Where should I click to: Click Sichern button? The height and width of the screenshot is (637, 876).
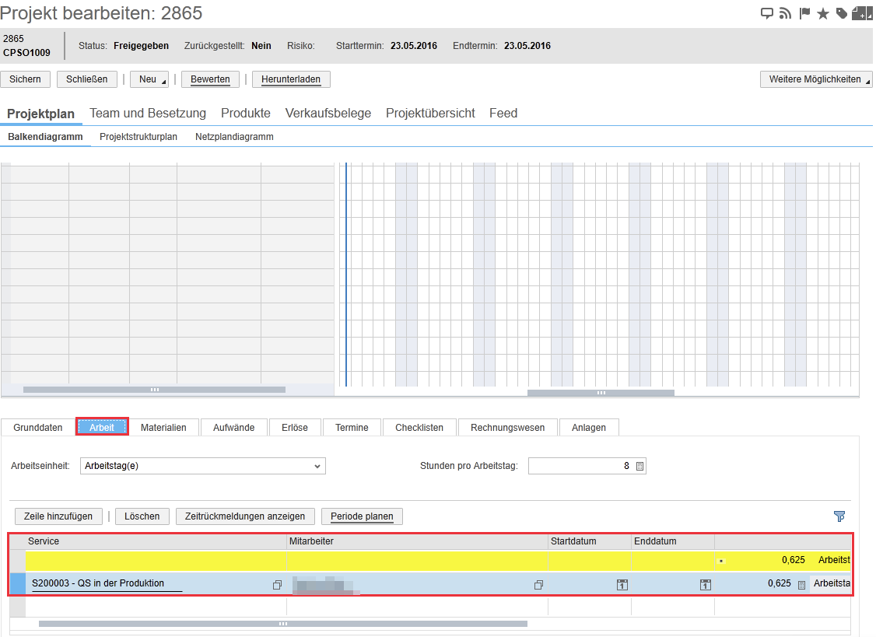25,79
